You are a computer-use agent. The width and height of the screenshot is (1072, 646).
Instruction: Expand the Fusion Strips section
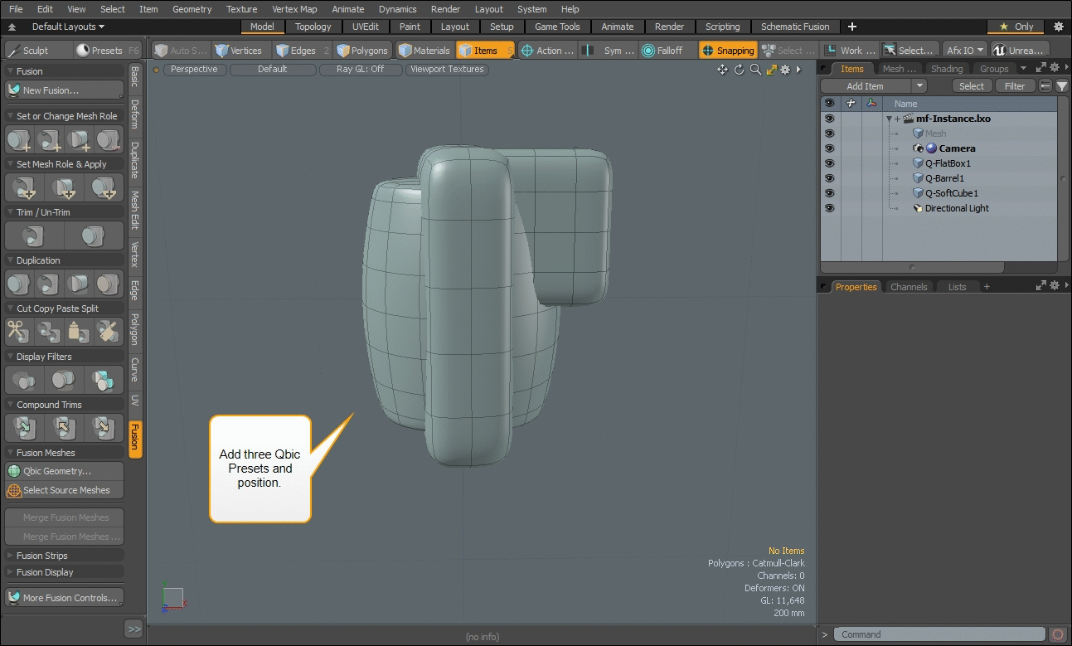pos(42,556)
